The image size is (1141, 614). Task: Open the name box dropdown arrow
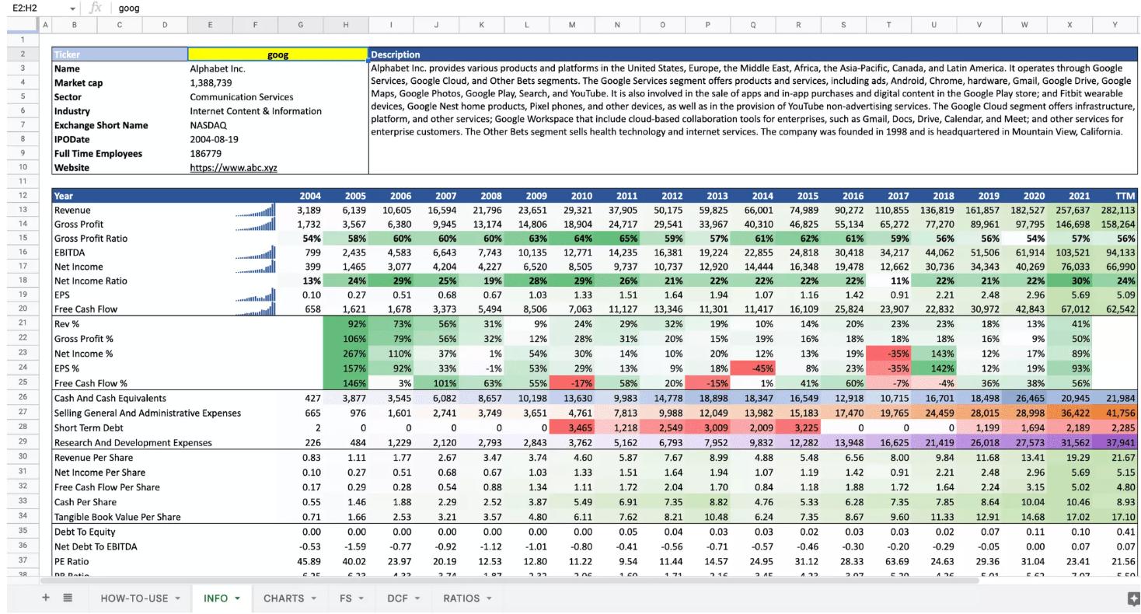[73, 8]
